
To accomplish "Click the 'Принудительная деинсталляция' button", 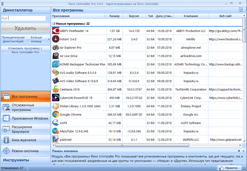I will click(13, 39).
